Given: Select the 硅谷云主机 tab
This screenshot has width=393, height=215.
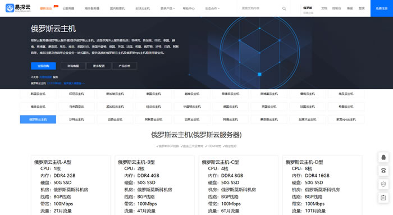Looking at the screenshot, I should point(153,107).
